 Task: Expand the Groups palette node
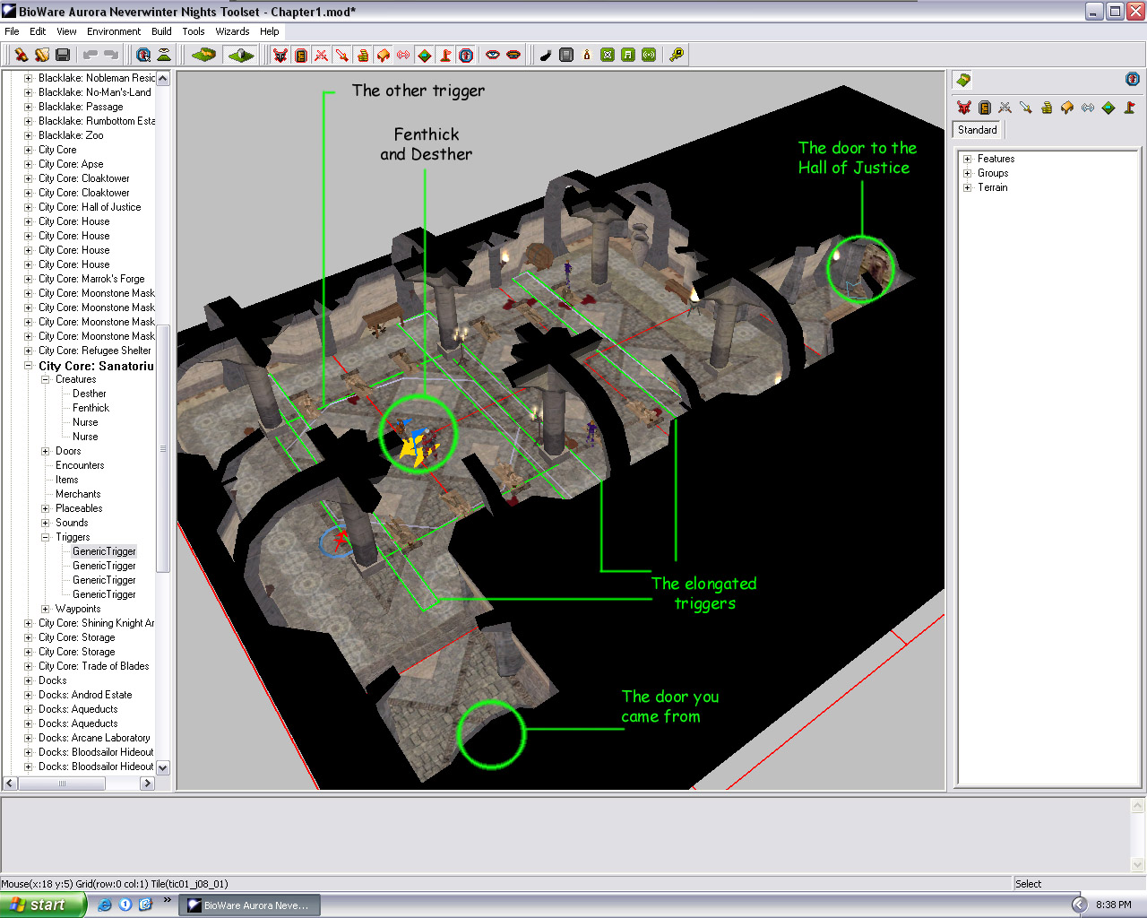coord(967,173)
